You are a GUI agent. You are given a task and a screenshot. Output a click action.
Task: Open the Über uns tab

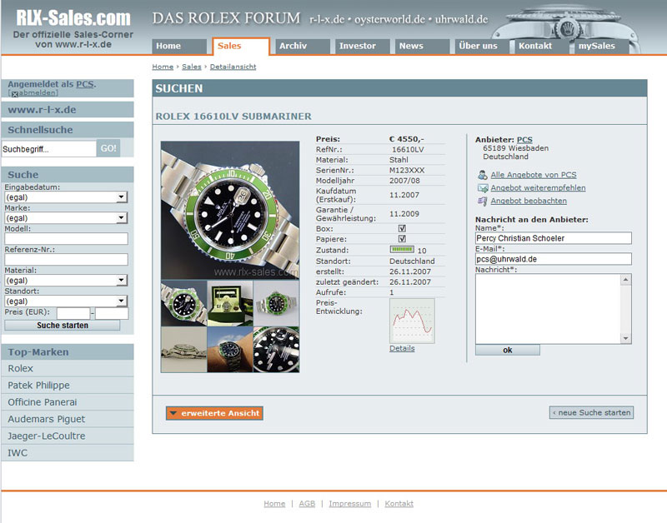coord(482,46)
